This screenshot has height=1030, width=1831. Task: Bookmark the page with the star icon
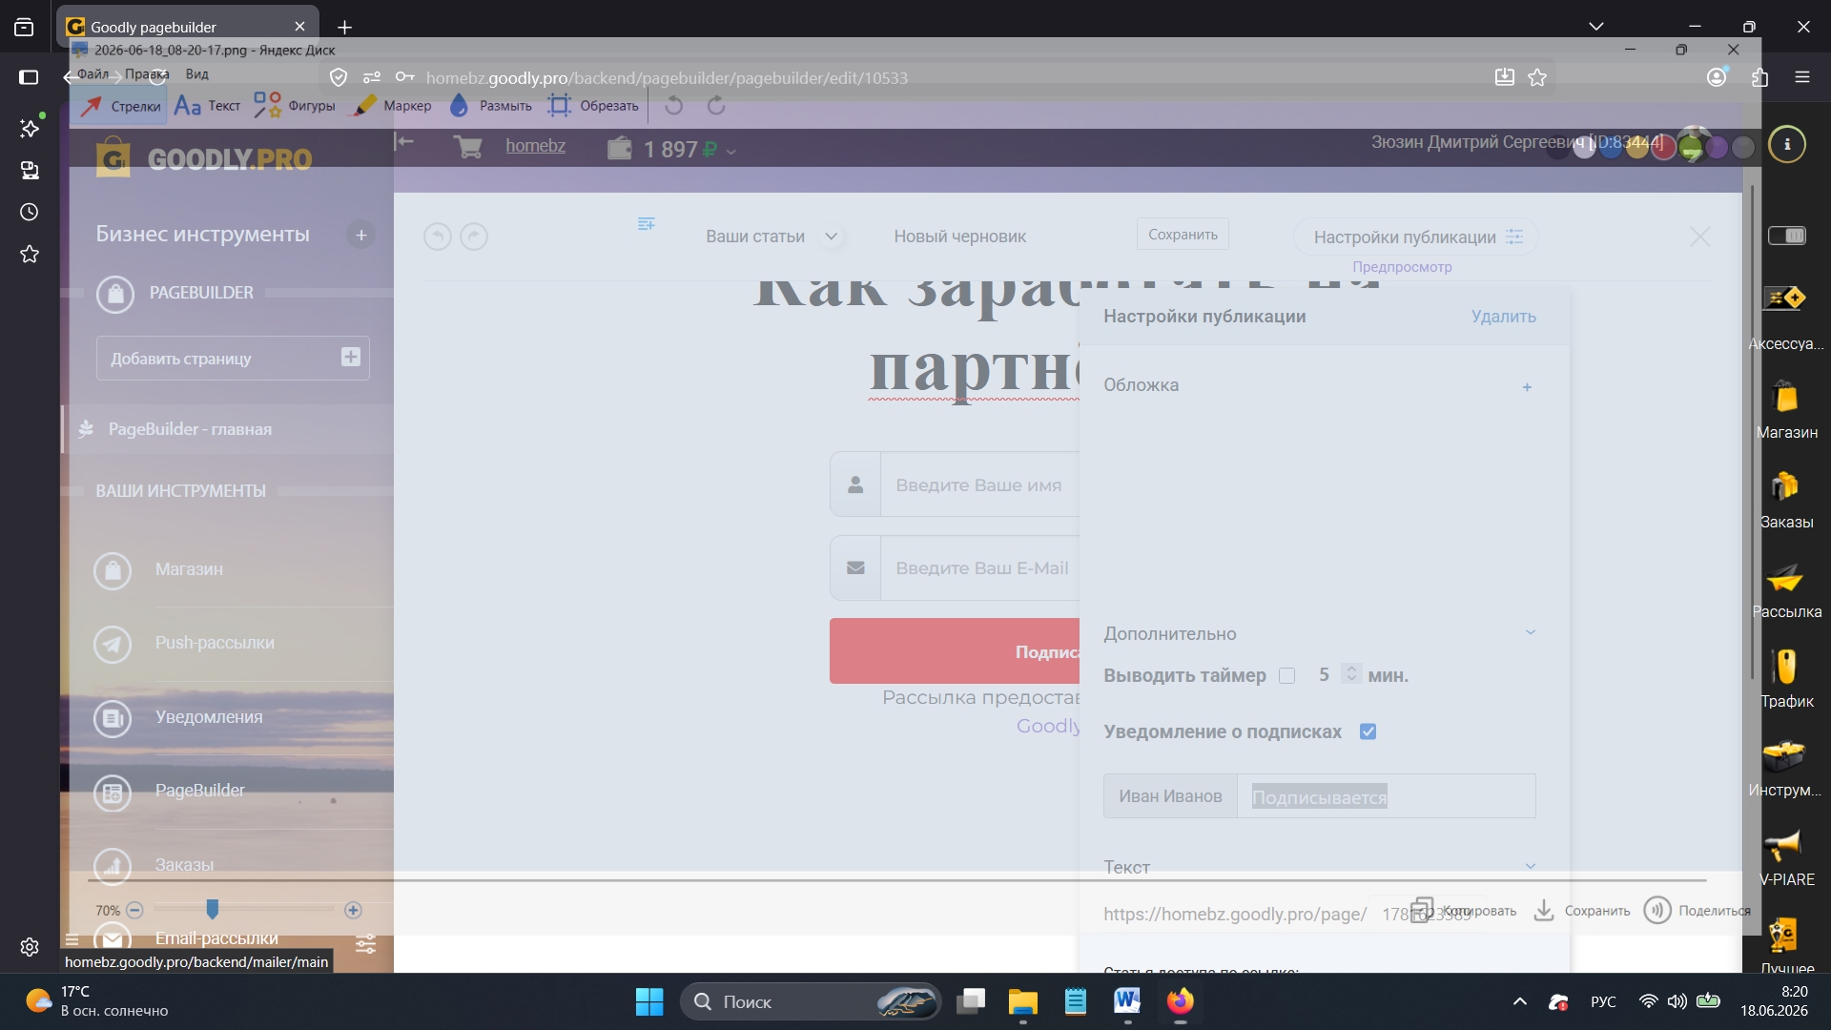pyautogui.click(x=1537, y=77)
